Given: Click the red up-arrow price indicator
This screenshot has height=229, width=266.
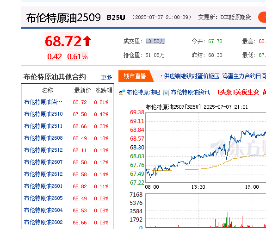Looking at the screenshot, I should point(87,41).
